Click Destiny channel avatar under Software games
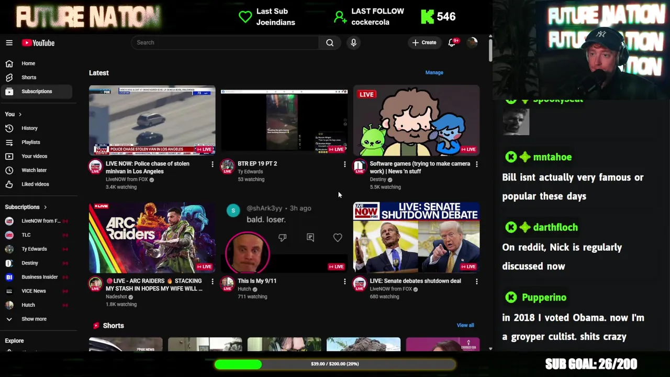Image resolution: width=670 pixels, height=377 pixels. coord(359,167)
